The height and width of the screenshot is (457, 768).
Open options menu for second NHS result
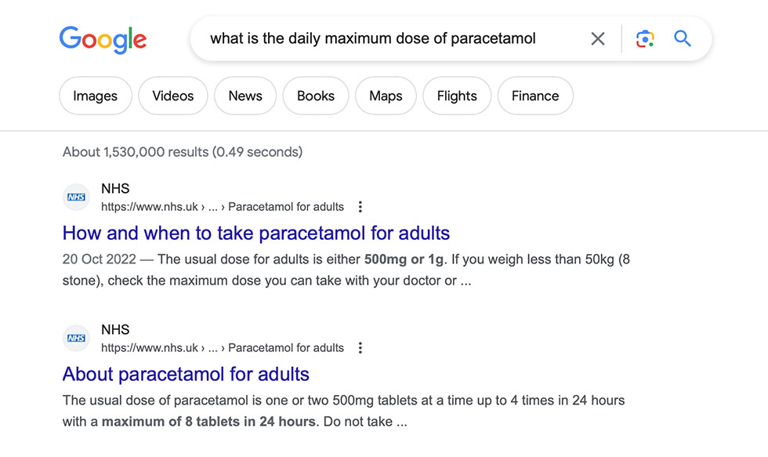point(360,348)
